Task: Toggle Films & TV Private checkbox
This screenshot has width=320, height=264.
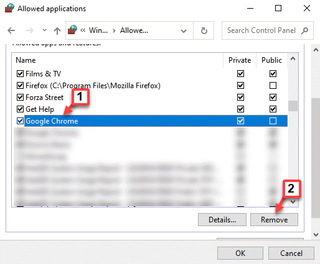Action: pos(240,73)
